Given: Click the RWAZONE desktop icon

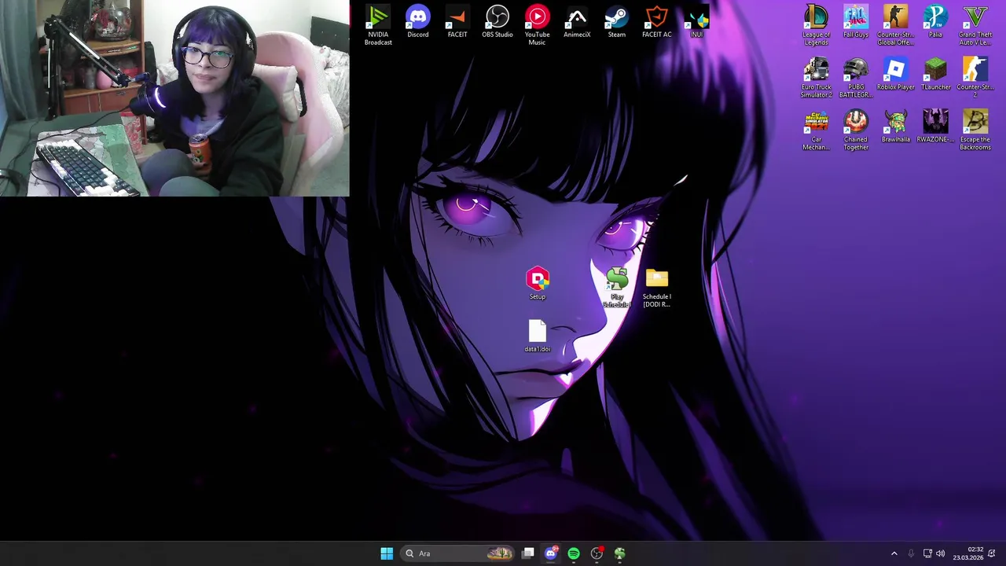Looking at the screenshot, I should (935, 127).
